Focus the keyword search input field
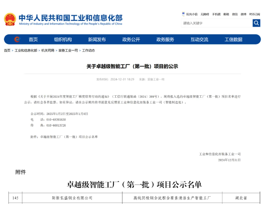This screenshot has width=265, height=211. pos(216,23)
